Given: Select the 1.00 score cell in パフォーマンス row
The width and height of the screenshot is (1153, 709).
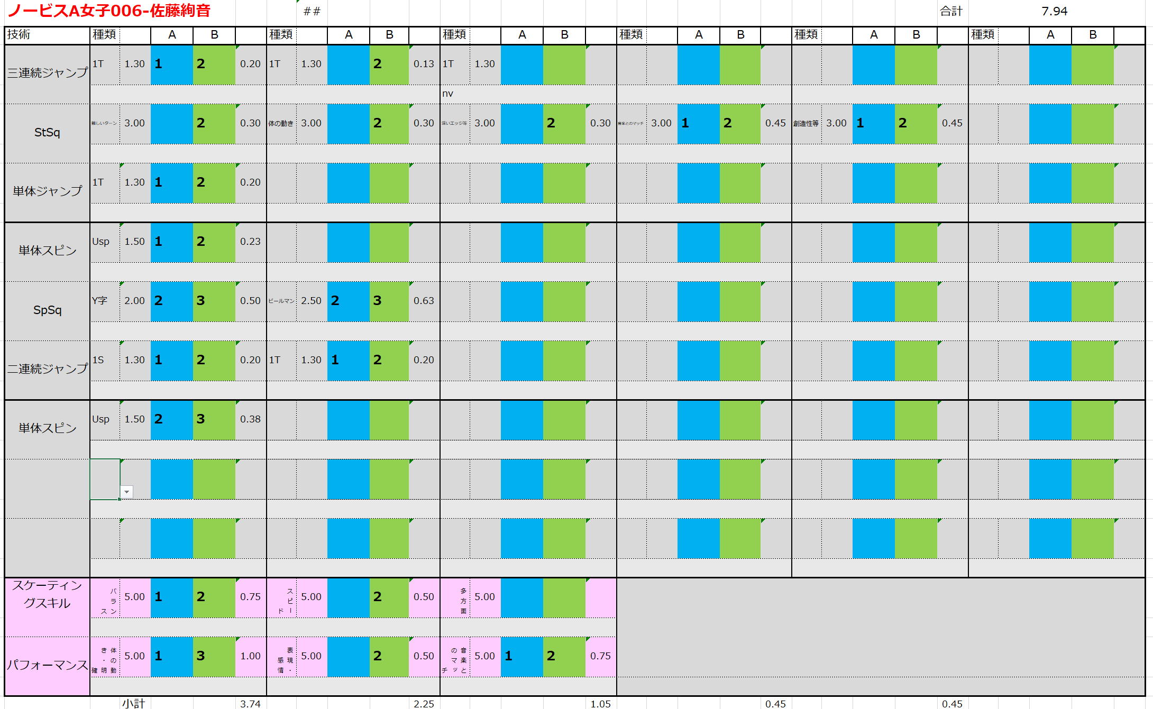Looking at the screenshot, I should point(250,656).
